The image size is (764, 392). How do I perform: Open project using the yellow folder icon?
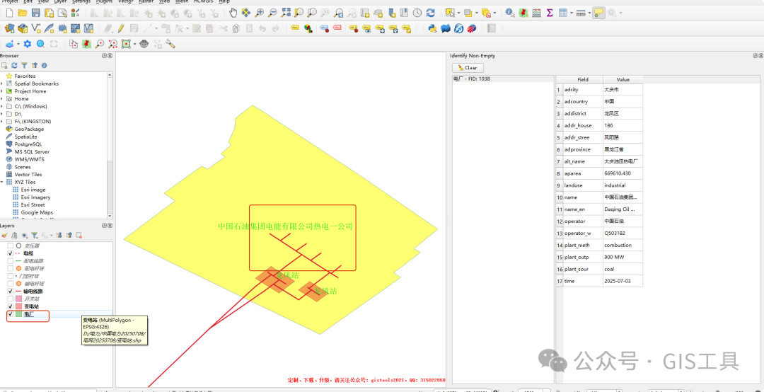pyautogui.click(x=23, y=13)
